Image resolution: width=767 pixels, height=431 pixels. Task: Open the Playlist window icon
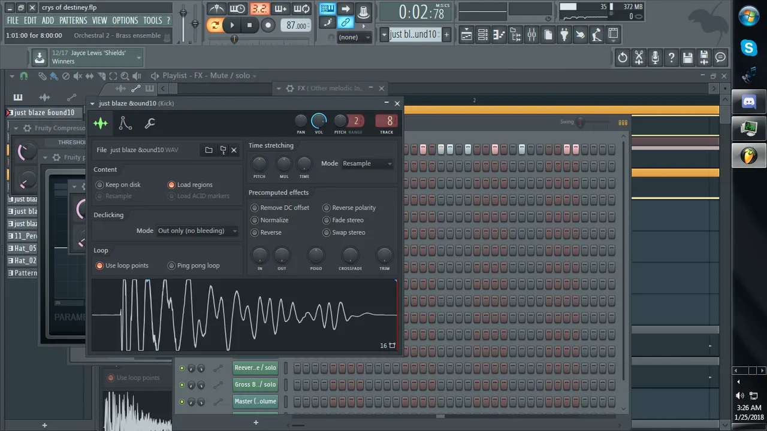point(467,35)
